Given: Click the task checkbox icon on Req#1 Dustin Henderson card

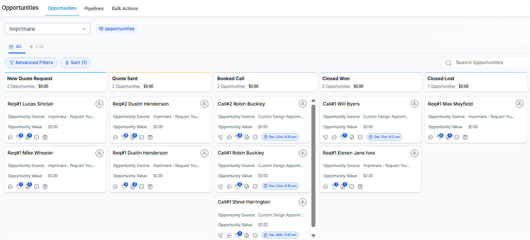Looking at the screenshot, I should coord(141,187).
